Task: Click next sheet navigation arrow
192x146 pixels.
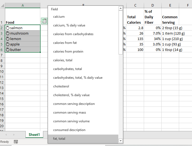Action: click(x=14, y=135)
